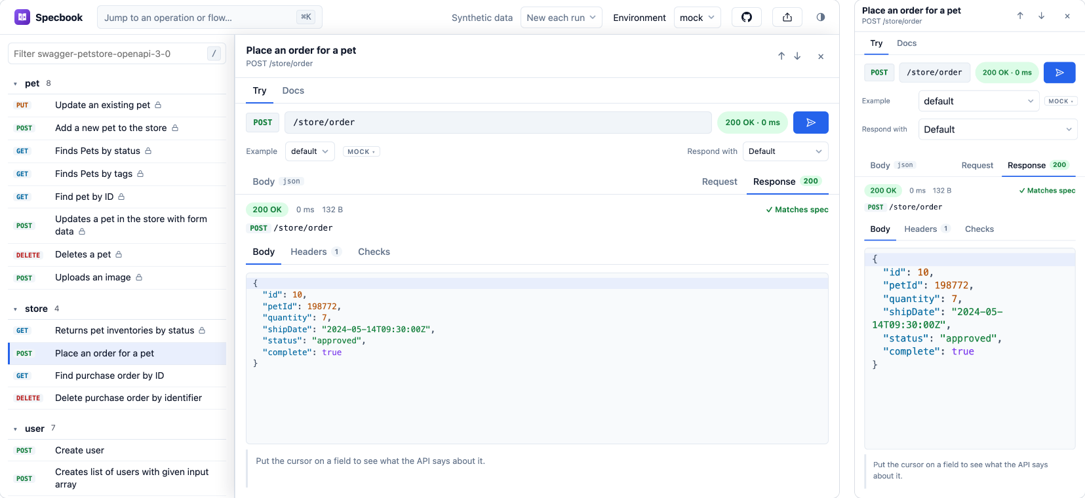Send the request in main panel
The width and height of the screenshot is (1085, 498).
[x=811, y=123]
